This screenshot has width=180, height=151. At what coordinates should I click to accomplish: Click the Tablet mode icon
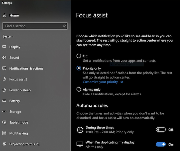point(4,122)
